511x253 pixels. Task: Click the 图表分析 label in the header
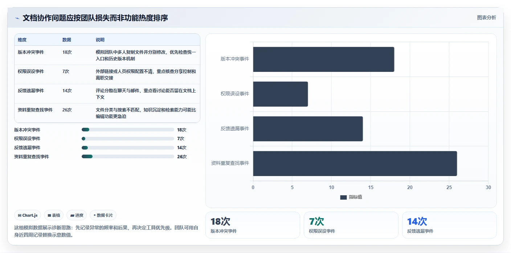coord(486,17)
